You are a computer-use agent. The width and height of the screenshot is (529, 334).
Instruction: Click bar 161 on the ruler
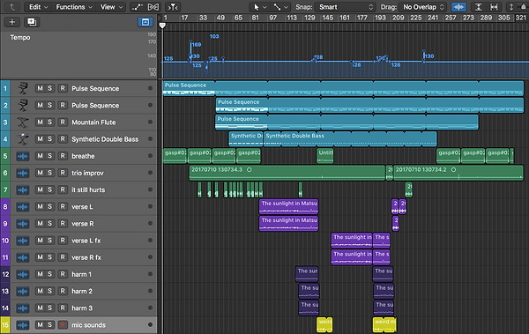point(345,18)
